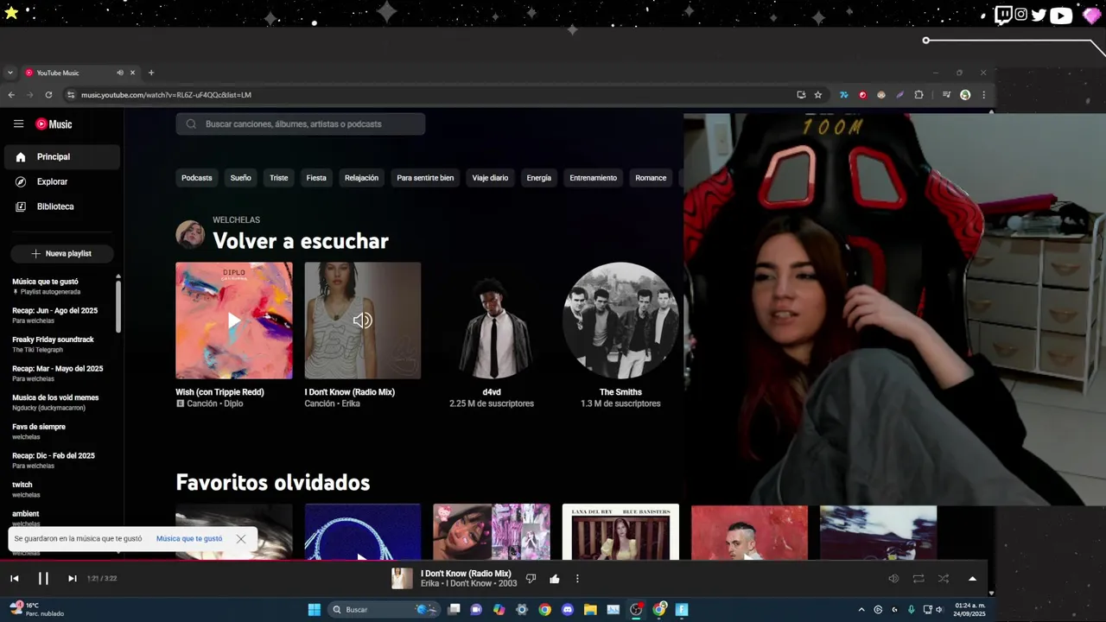This screenshot has height=622, width=1106.
Task: Toggle shuffle mode
Action: coord(944,579)
